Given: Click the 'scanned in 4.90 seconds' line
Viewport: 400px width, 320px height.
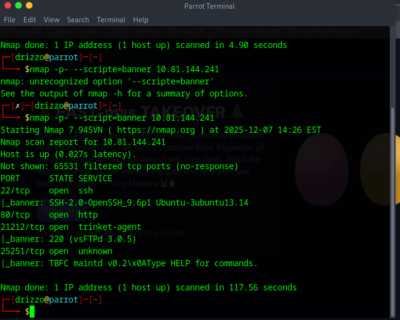Looking at the screenshot, I should tap(144, 45).
